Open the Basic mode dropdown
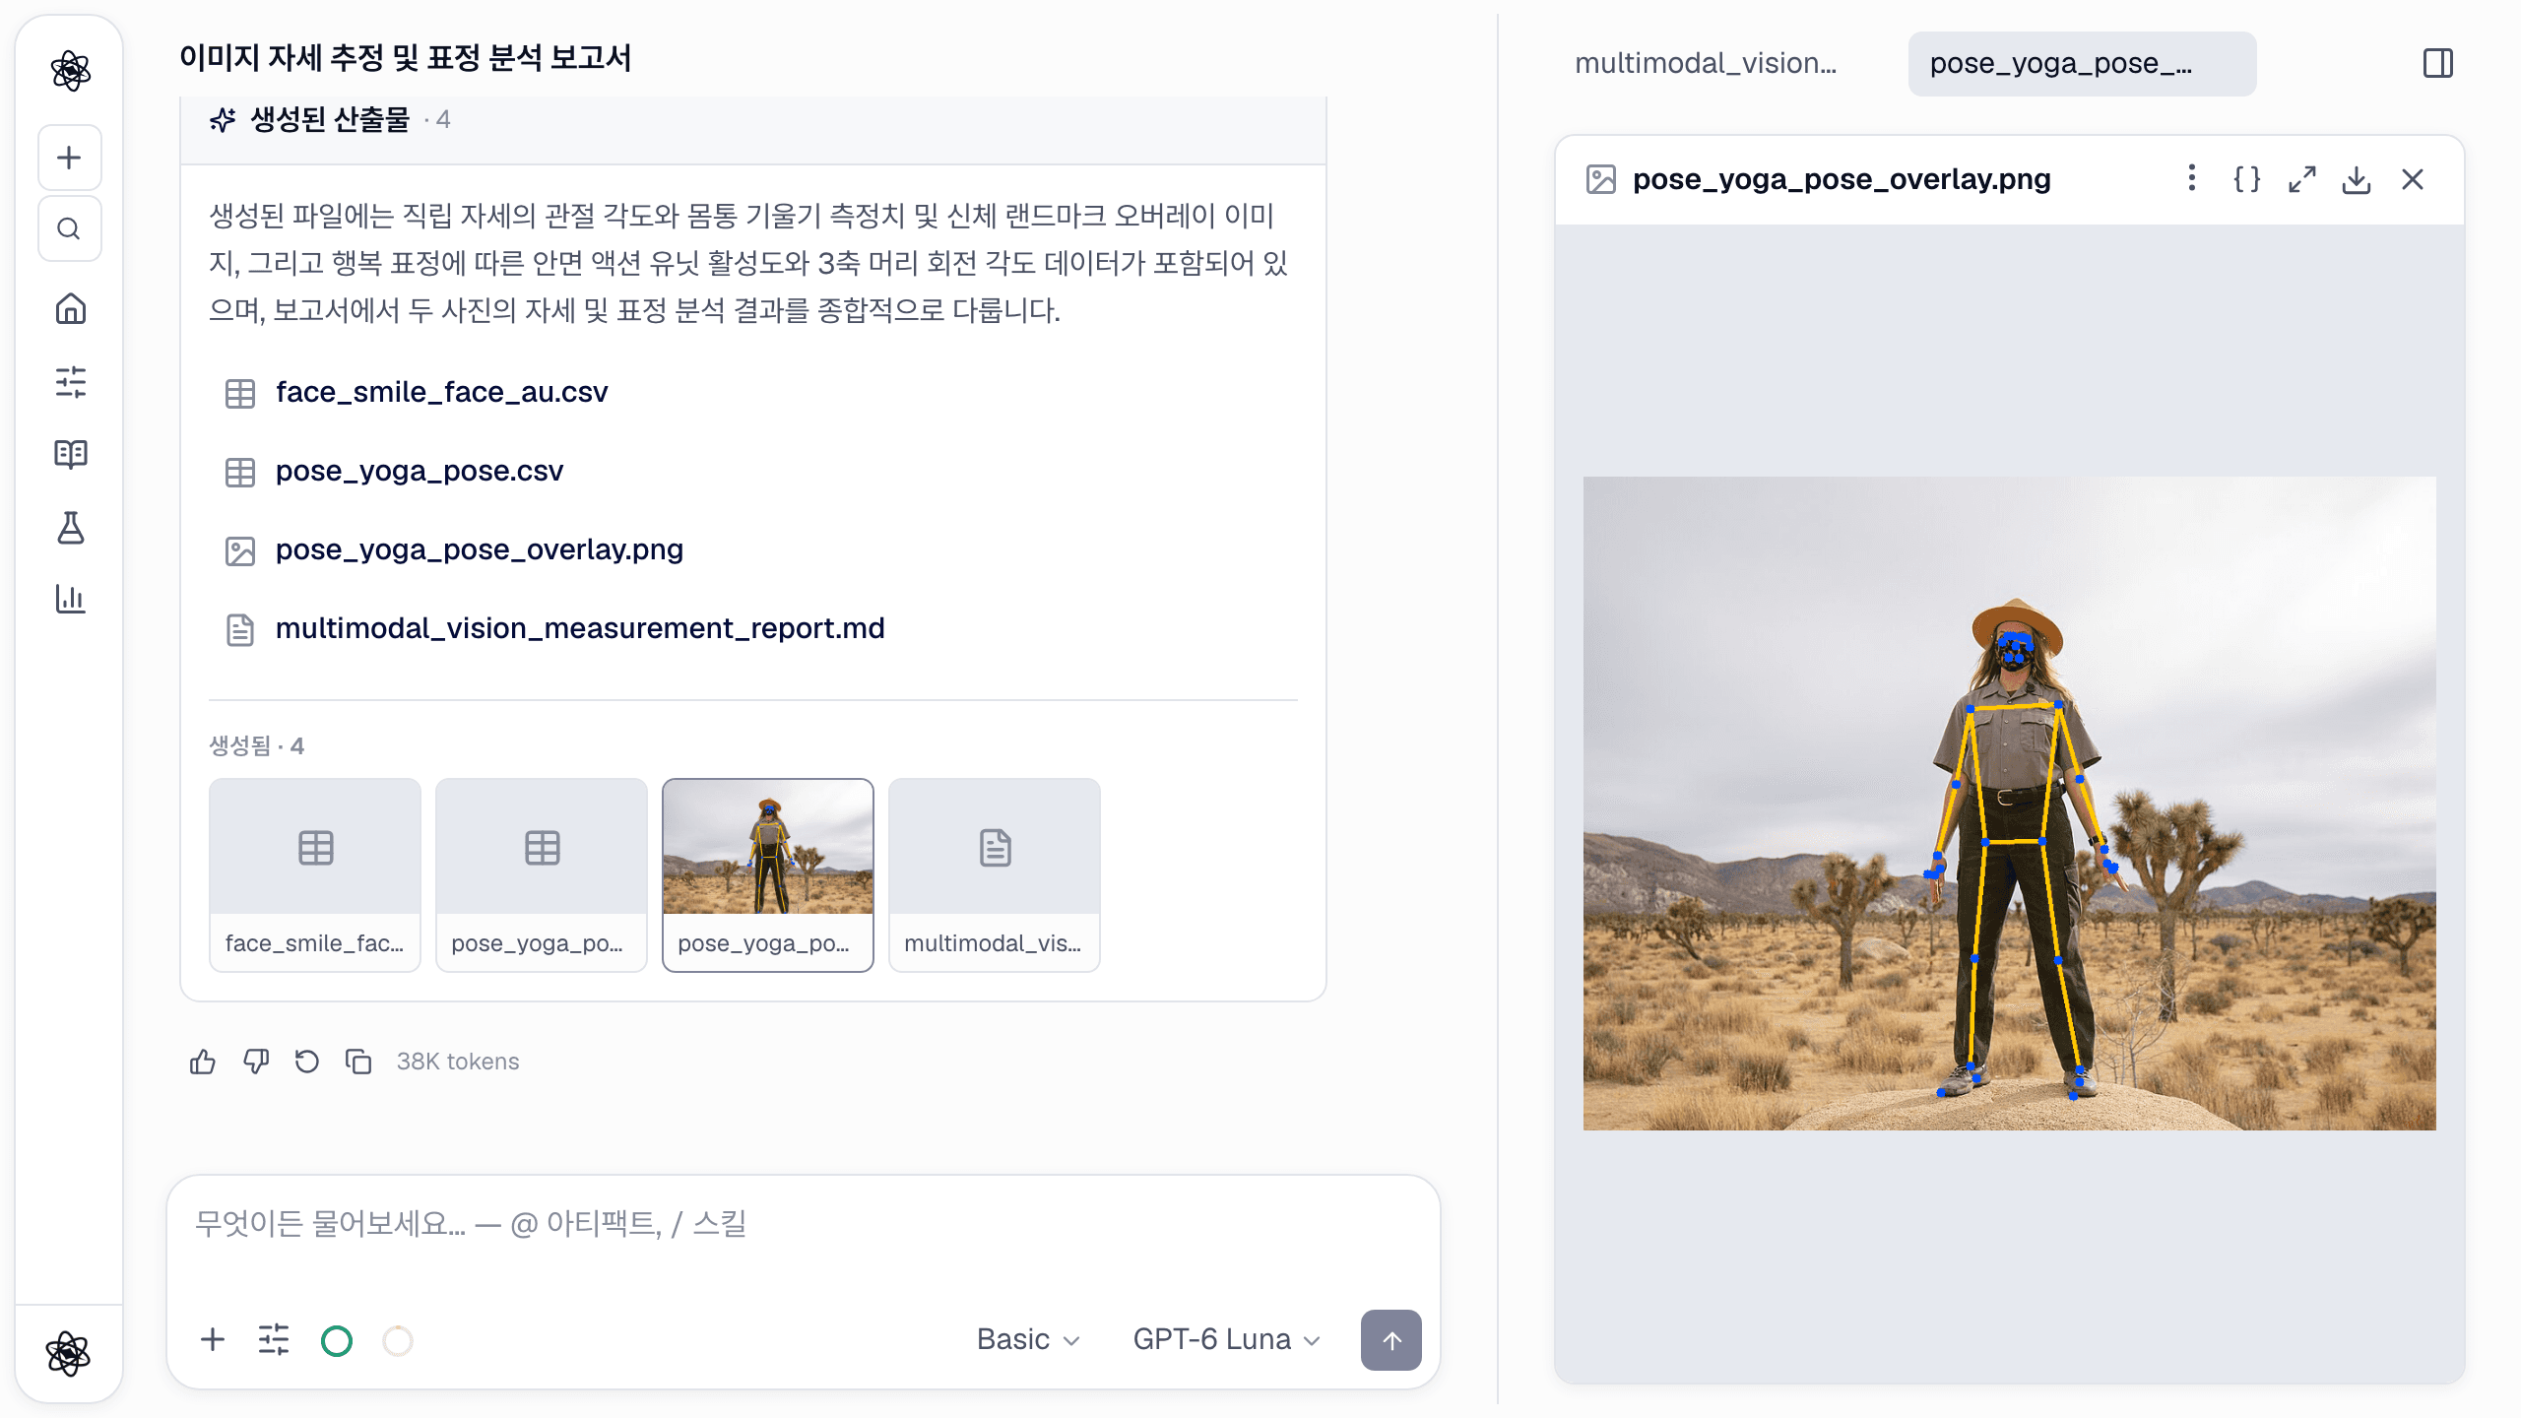The height and width of the screenshot is (1418, 2521). tap(1028, 1339)
